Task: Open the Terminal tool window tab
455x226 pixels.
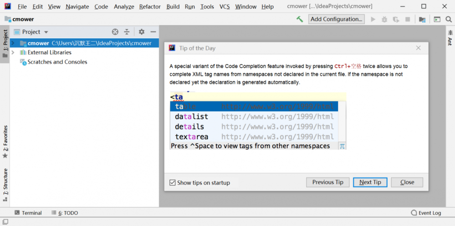Action: click(x=28, y=213)
